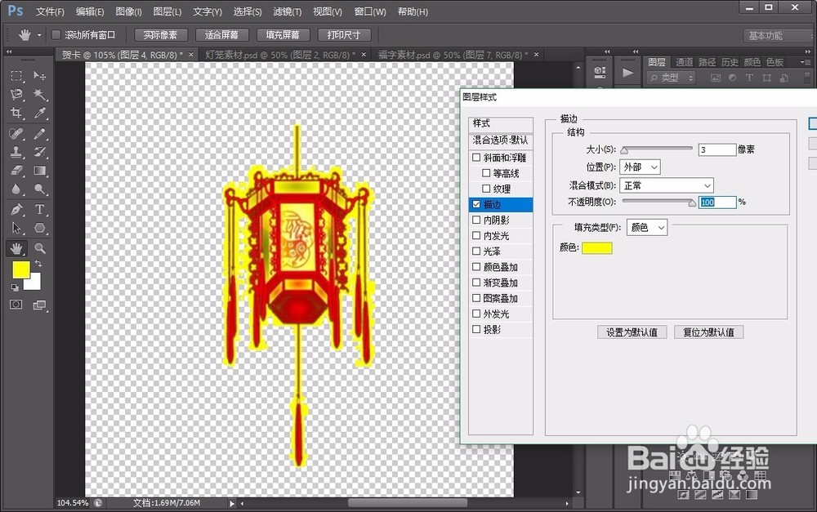Toggle Quick Mask mode
Viewport: 817px width, 512px height.
[16, 305]
